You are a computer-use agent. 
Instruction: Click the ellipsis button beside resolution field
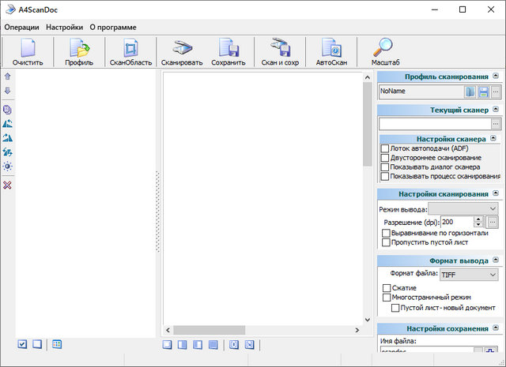491,222
